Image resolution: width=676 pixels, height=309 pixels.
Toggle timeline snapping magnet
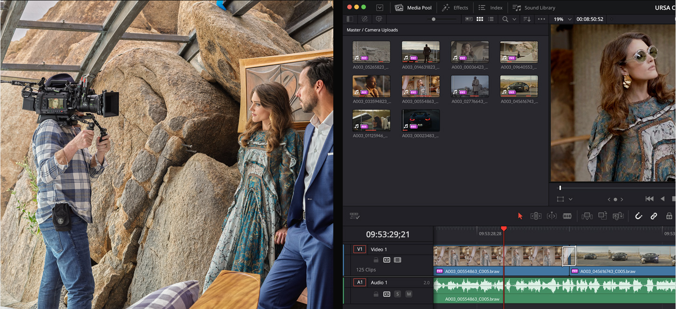pos(638,216)
